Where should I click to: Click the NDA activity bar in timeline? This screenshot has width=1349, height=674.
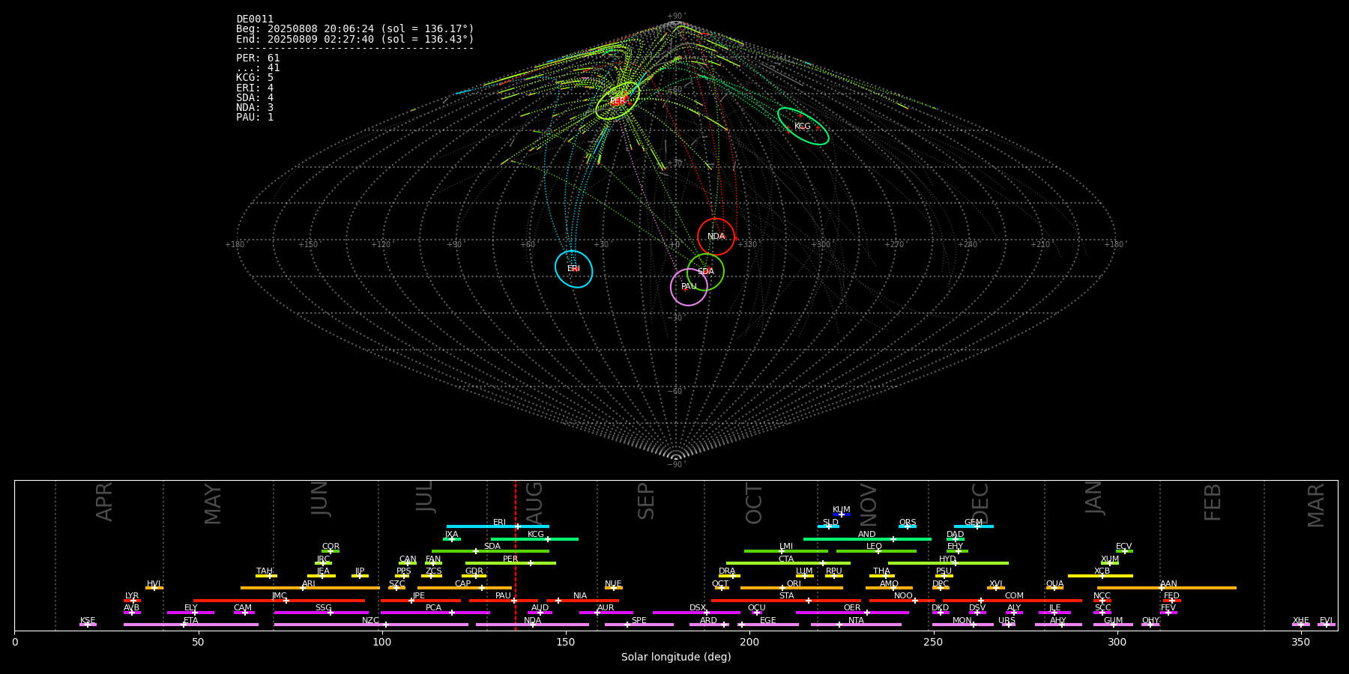tap(532, 625)
